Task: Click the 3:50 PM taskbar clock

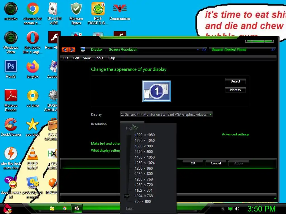Action: (x=261, y=209)
